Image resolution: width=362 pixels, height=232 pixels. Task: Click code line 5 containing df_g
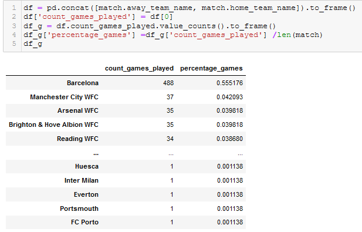coord(33,43)
